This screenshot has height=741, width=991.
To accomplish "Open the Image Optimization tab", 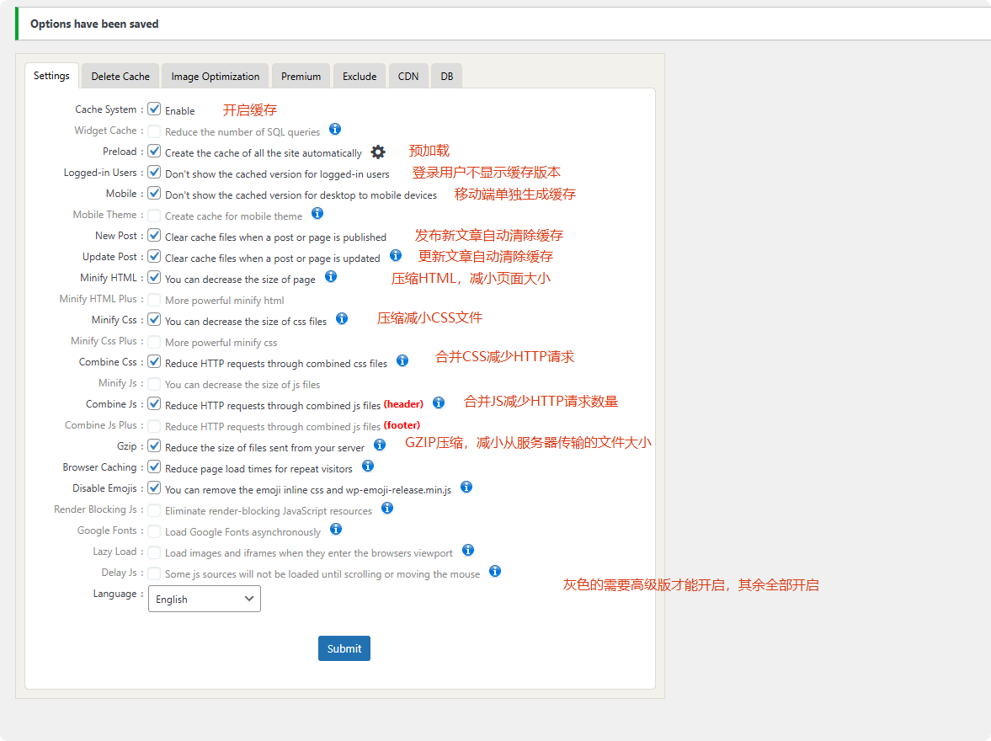I will [x=215, y=77].
